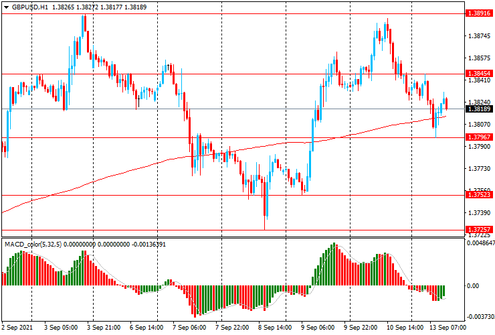Select the 6 Sep 14:00 time label

pyautogui.click(x=146, y=328)
